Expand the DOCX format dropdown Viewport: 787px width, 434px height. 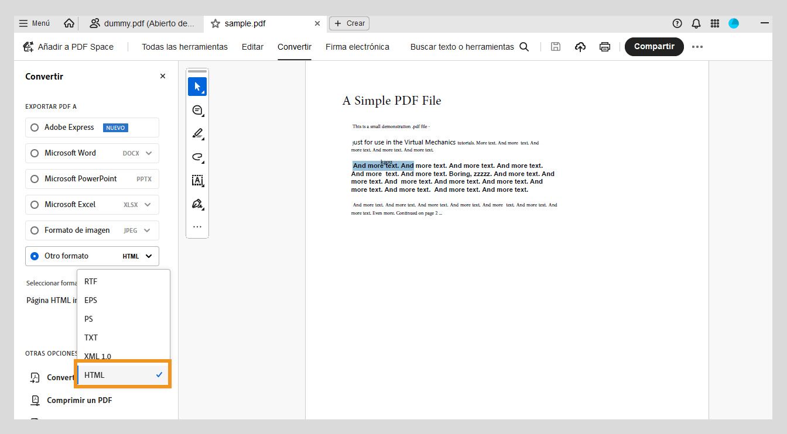pyautogui.click(x=149, y=153)
